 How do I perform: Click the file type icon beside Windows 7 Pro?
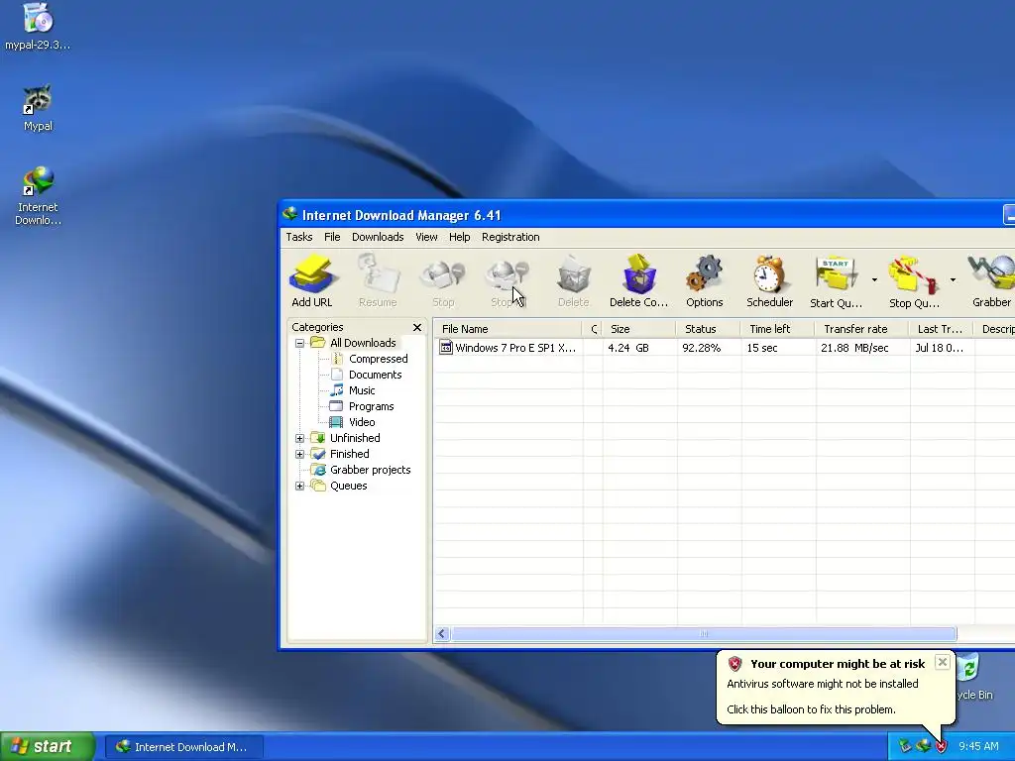coord(446,348)
